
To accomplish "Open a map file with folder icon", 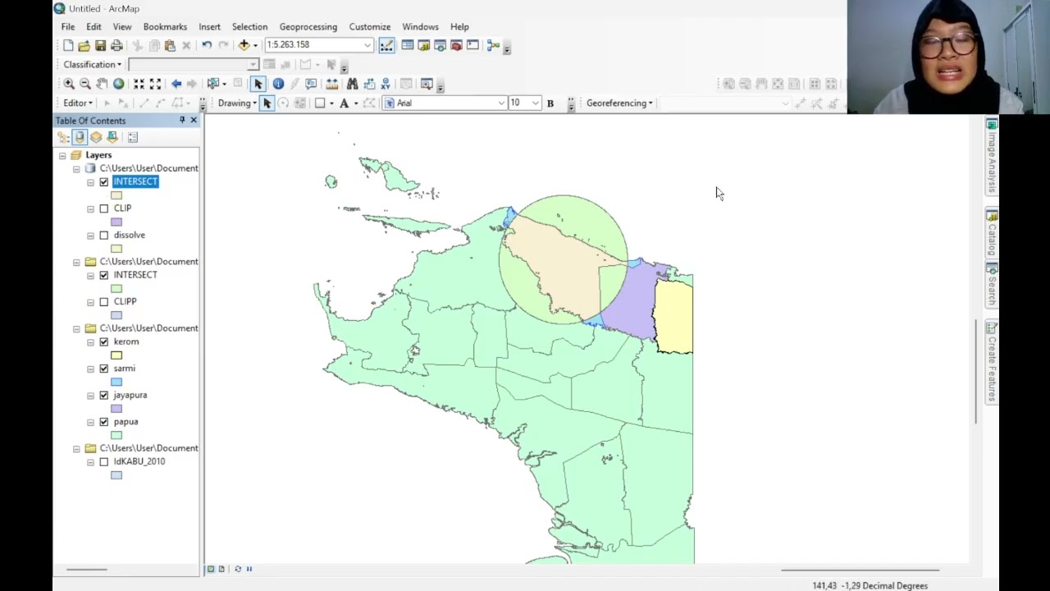I will coord(84,45).
